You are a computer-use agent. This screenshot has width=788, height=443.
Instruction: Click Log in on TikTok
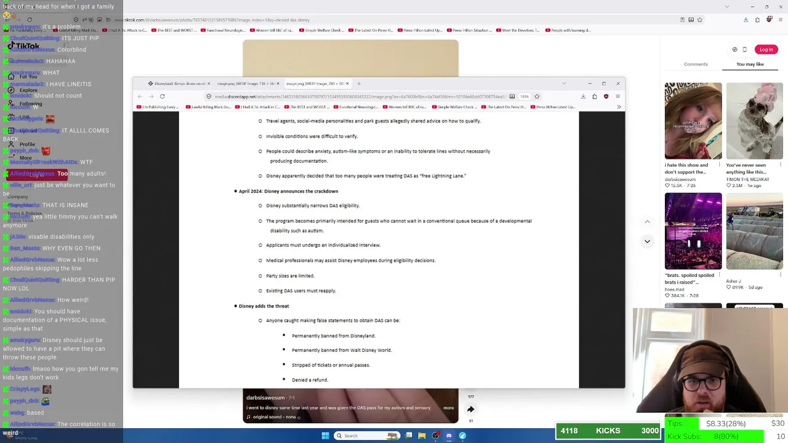pos(766,50)
